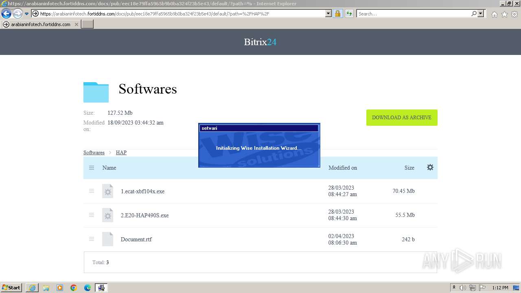Open row menu for 2.E20-HAP490S.exe
Screen dimensions: 521x293
coord(92,215)
